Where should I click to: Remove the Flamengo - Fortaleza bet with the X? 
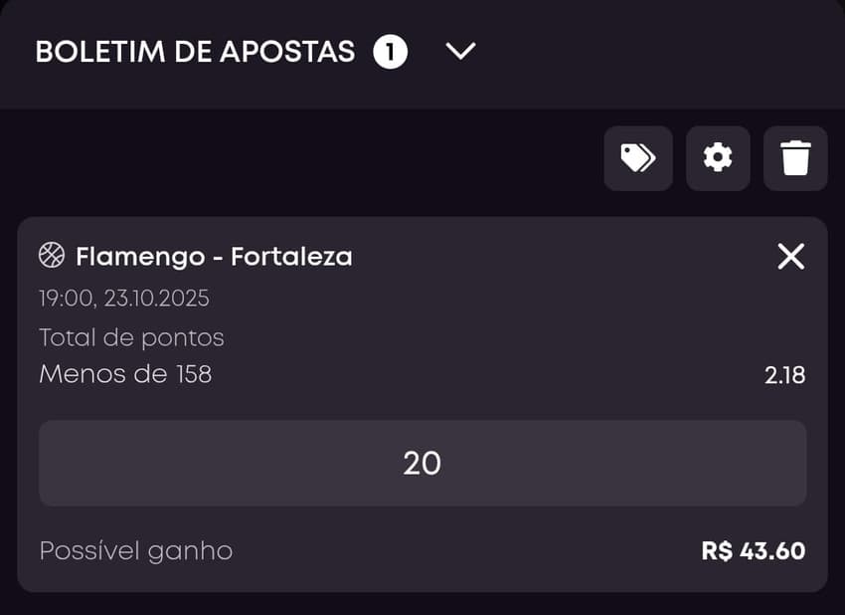pyautogui.click(x=790, y=256)
